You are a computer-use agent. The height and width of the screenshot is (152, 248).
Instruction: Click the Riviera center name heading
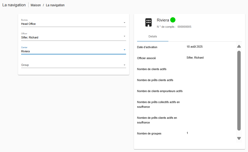[x=163, y=20]
